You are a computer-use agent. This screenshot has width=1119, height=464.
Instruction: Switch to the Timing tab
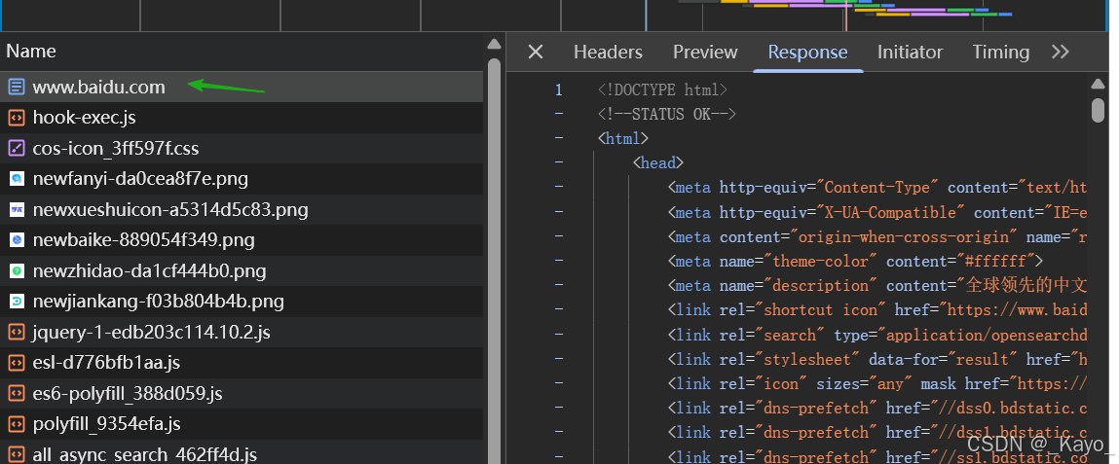1000,52
